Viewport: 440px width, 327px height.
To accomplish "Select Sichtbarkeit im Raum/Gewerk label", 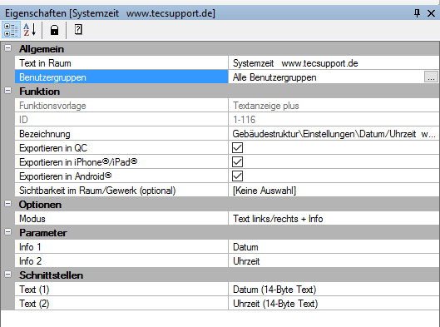I will 97,191.
